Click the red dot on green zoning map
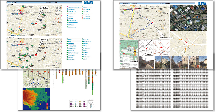Viewport: 216px width, 112px height. tap(124, 53)
